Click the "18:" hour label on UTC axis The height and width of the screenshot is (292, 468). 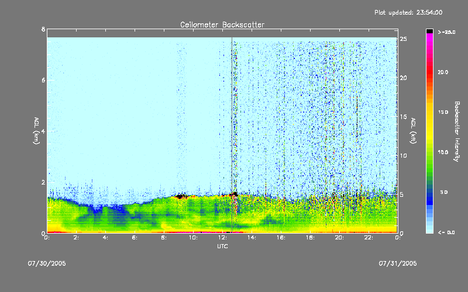(x=310, y=238)
